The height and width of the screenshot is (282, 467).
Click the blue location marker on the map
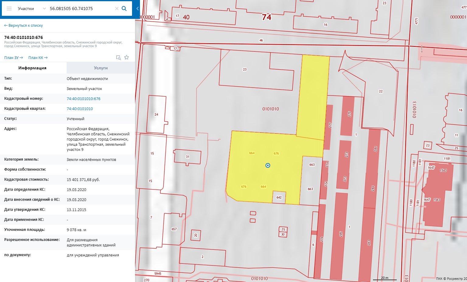[268, 165]
